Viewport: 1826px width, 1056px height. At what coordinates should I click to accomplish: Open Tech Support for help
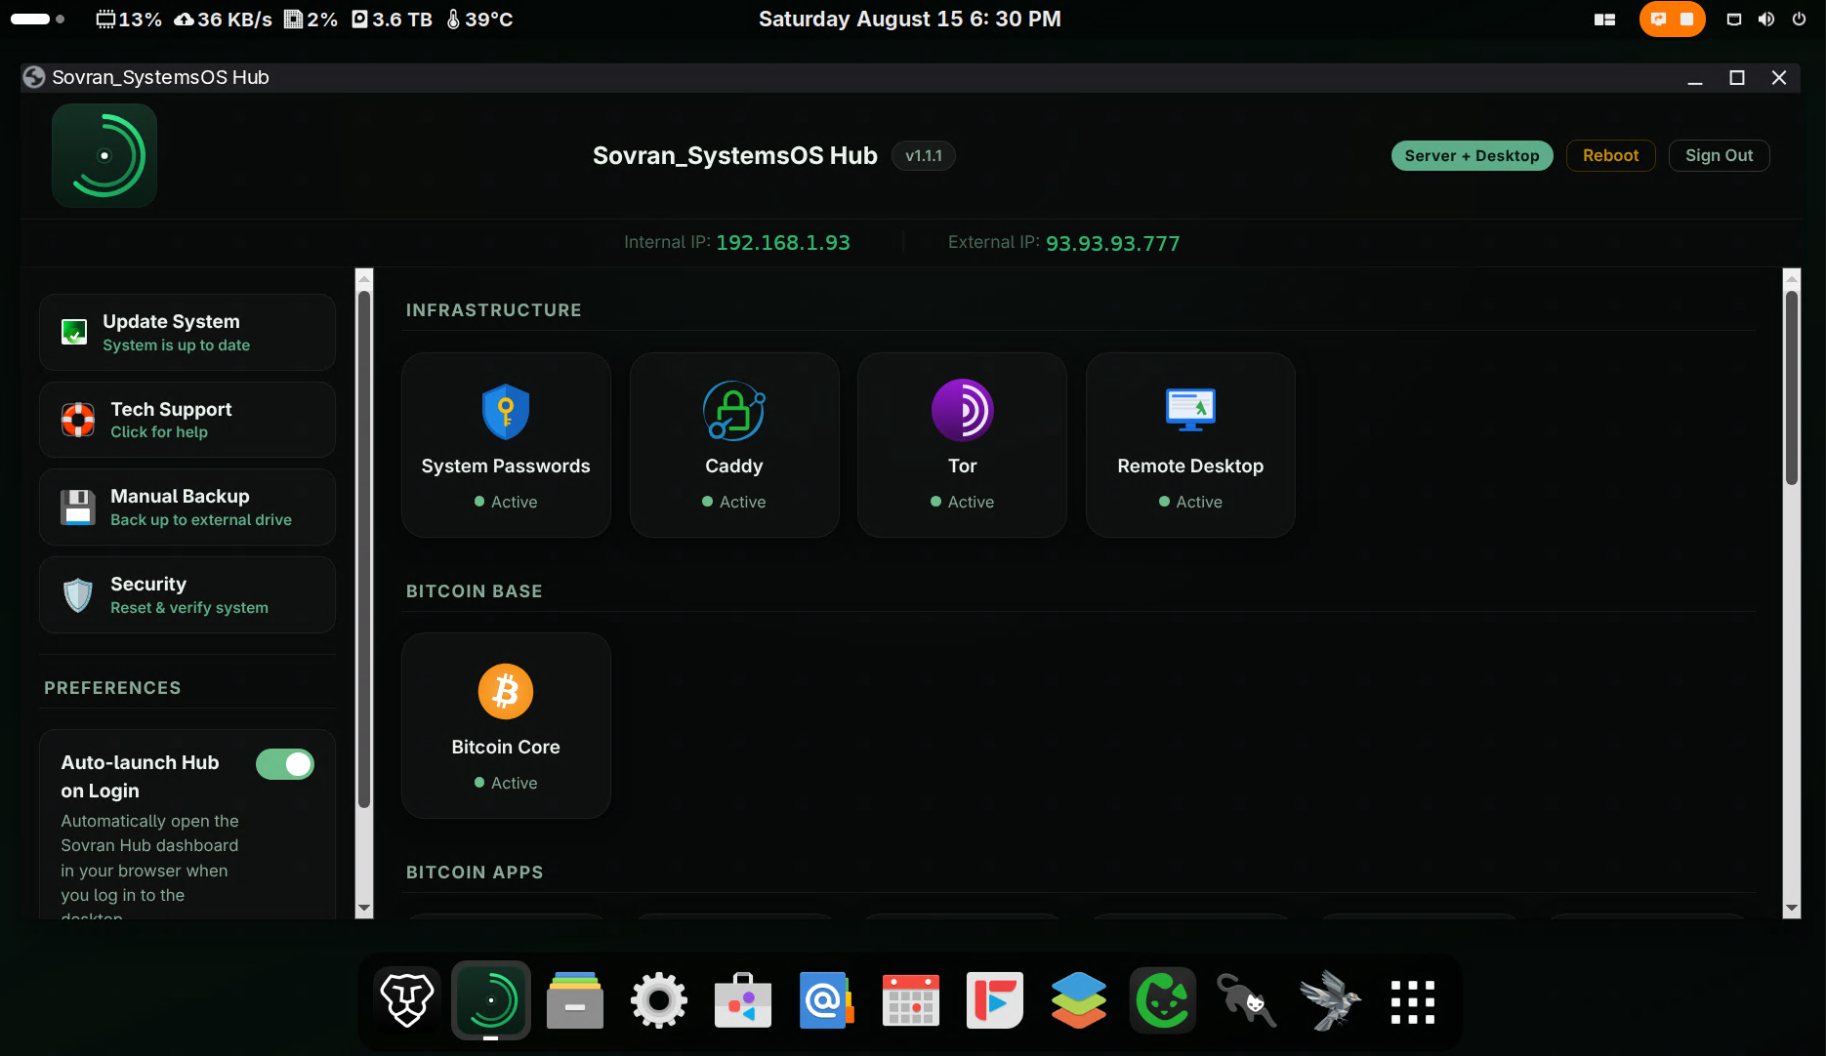187,420
